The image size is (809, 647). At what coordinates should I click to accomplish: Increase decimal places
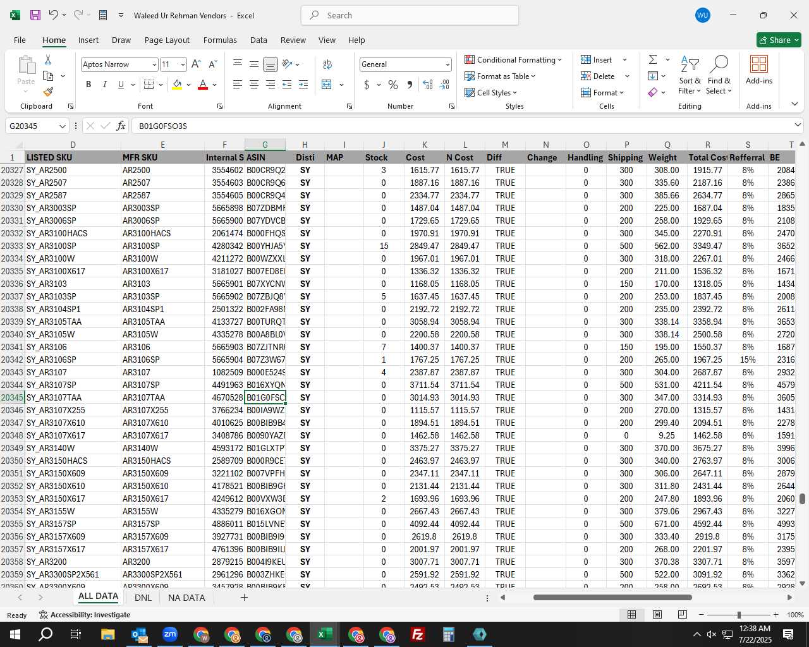428,85
